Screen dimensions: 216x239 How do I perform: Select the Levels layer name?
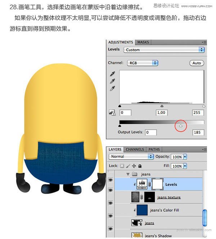(x=171, y=184)
